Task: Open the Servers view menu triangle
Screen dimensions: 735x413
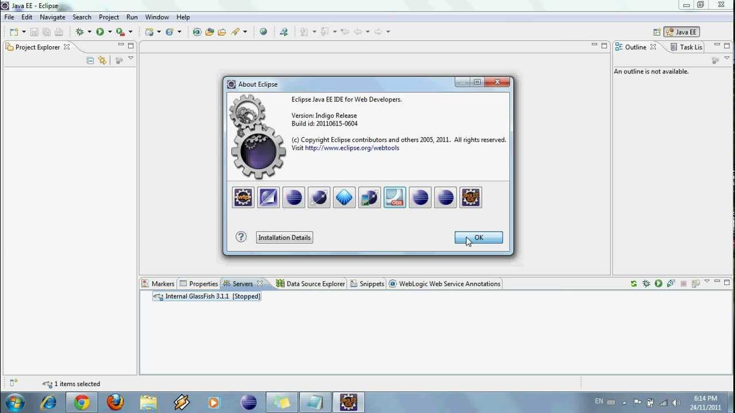Action: (707, 281)
